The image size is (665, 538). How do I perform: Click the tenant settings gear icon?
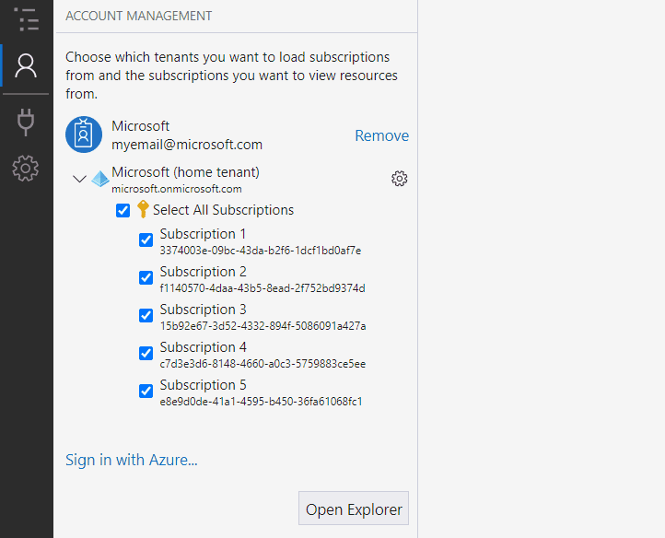399,179
